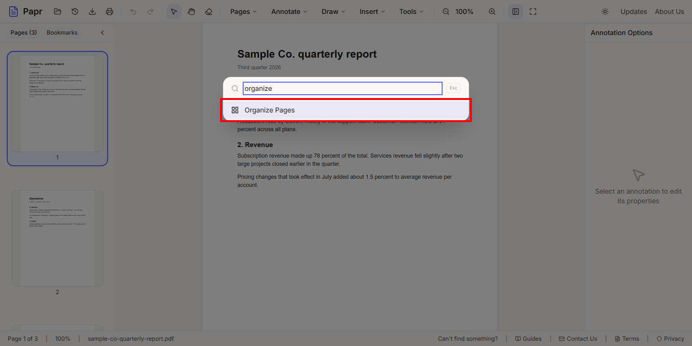Download the document

tap(92, 12)
